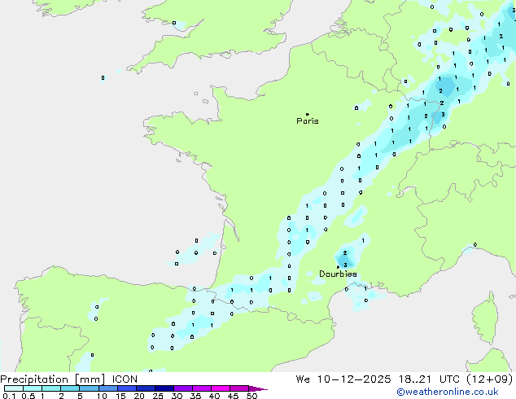Click the "0.1" legend scale number
The height and width of the screenshot is (399, 516).
pos(8,397)
